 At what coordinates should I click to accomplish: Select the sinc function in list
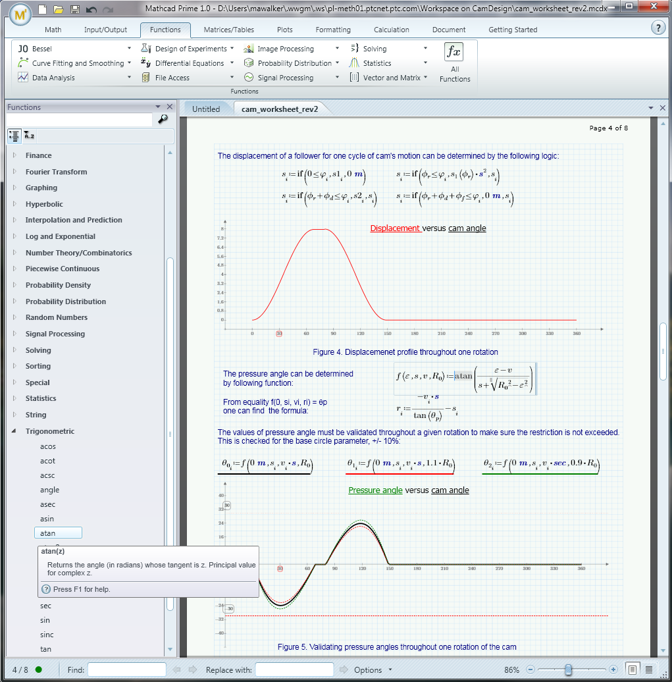47,635
